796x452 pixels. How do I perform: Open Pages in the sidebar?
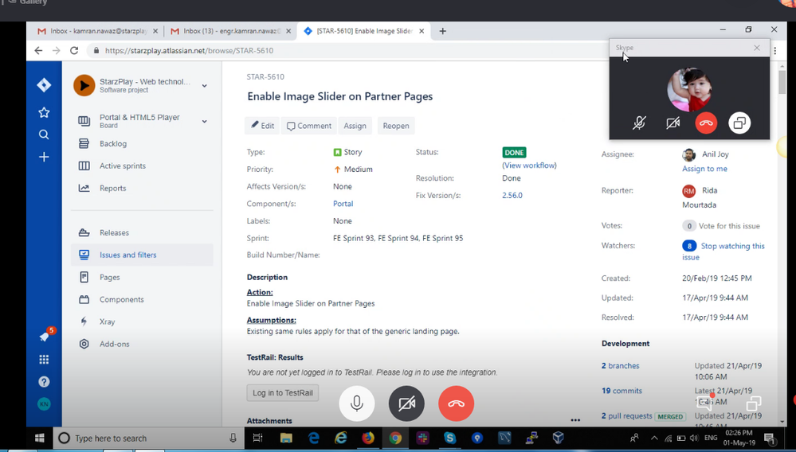pos(142,277)
